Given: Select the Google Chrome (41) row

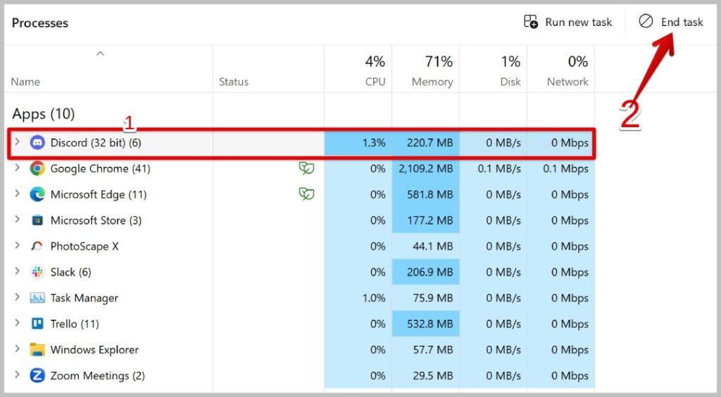Looking at the screenshot, I should click(x=300, y=169).
